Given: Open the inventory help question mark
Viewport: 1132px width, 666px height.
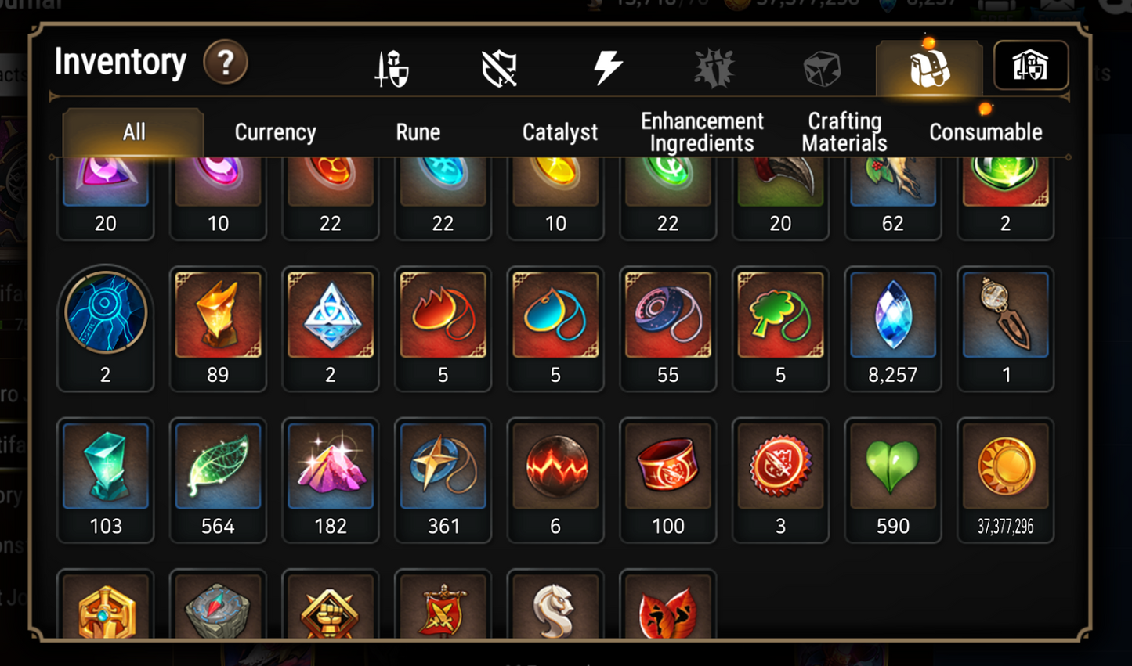Looking at the screenshot, I should [x=226, y=62].
